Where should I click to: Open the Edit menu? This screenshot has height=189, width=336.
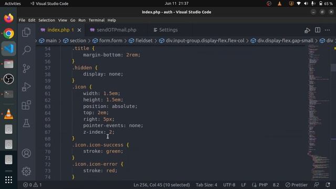(x=31, y=20)
